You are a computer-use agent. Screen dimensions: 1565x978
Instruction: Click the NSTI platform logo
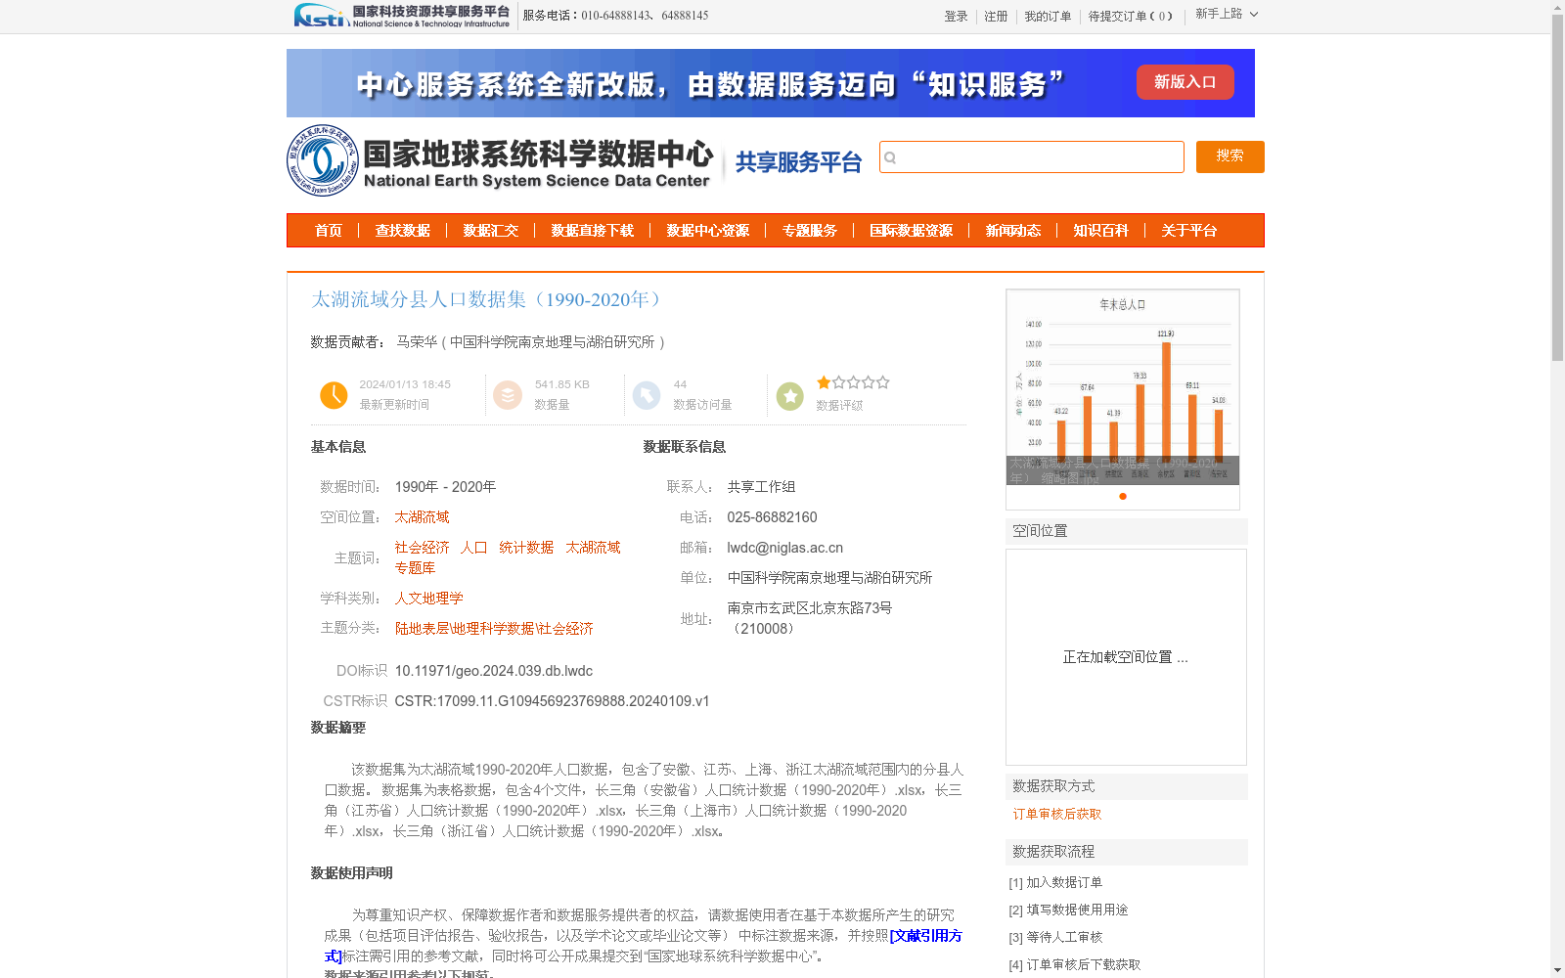(x=402, y=16)
